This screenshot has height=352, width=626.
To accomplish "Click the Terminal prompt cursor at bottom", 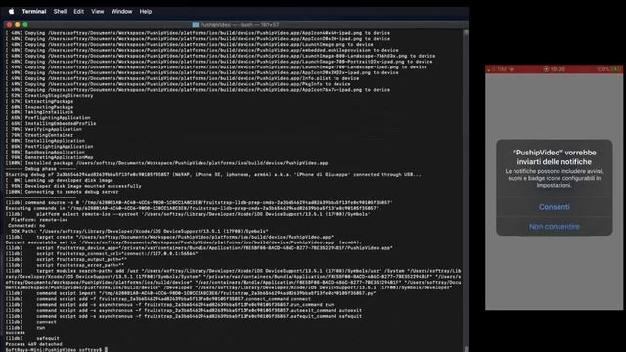I will point(106,350).
